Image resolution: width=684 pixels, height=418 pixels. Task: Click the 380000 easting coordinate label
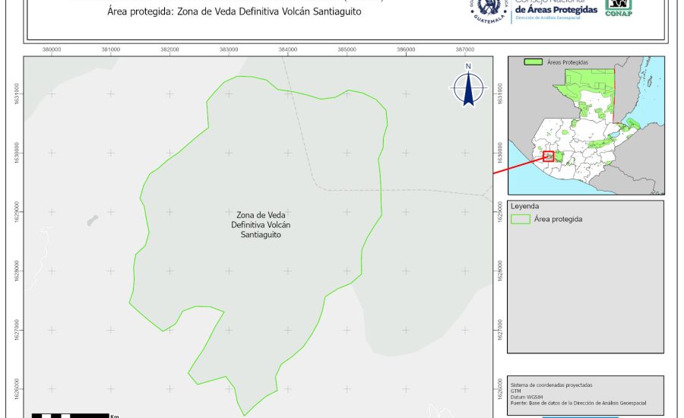52,49
